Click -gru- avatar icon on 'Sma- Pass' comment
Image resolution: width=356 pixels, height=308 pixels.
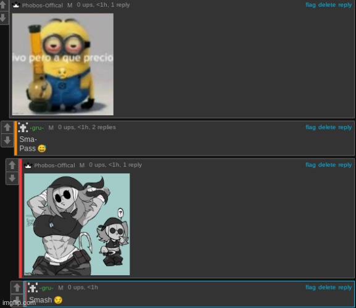click(x=23, y=127)
